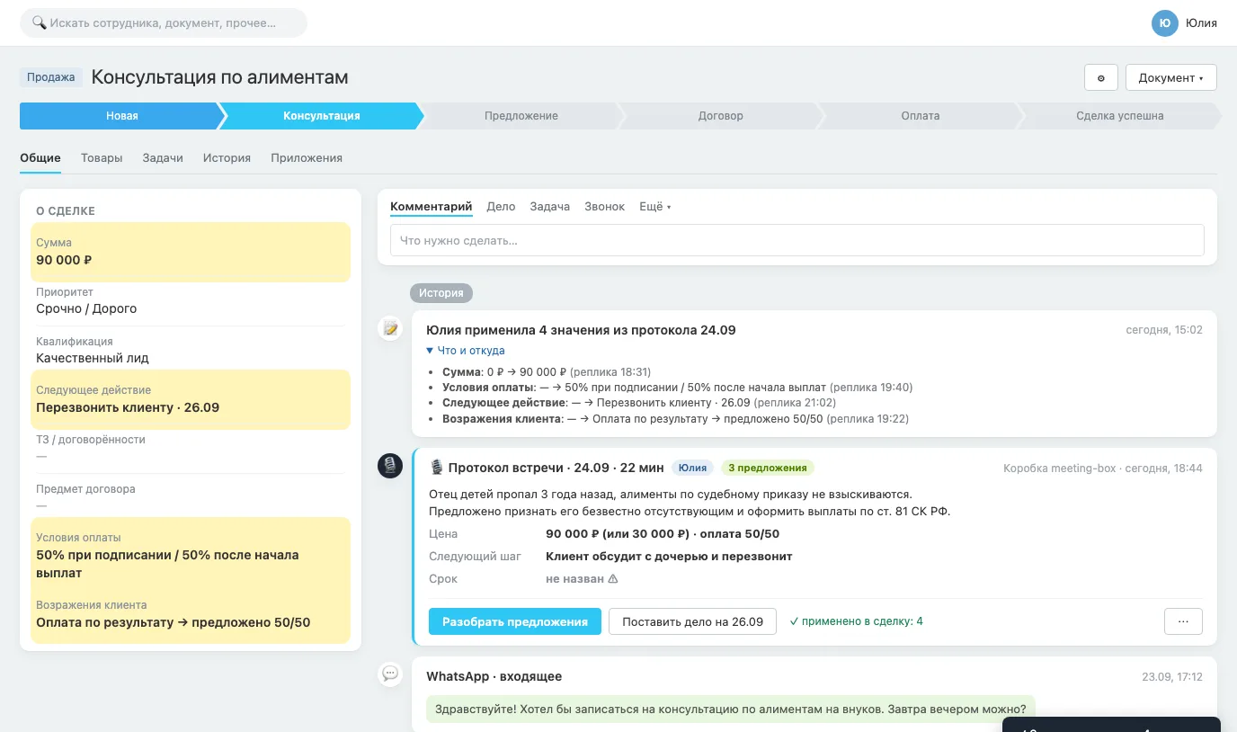Click the chat bubble icon beside WhatsApp entry

click(x=390, y=673)
